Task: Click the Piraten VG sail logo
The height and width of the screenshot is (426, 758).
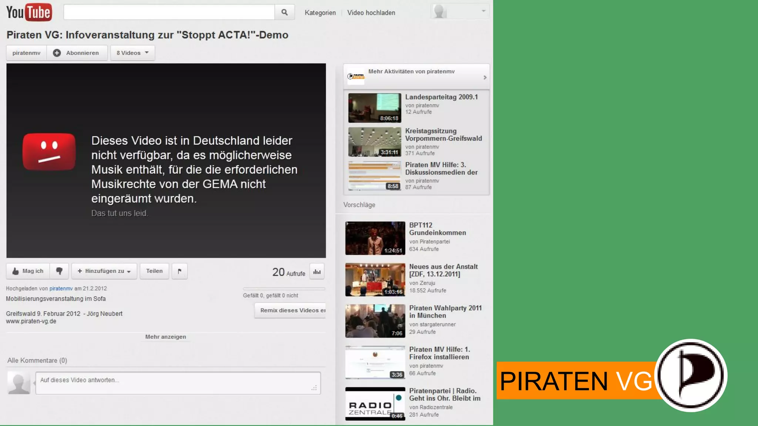Action: pos(691,376)
